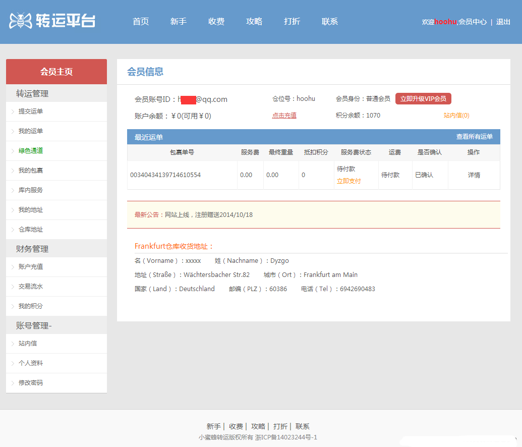Click the Wächtersbacher Str.82 address text

click(x=216, y=275)
